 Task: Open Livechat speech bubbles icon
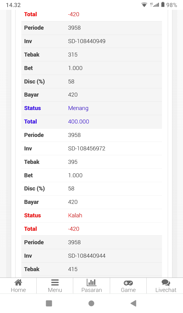click(x=166, y=283)
